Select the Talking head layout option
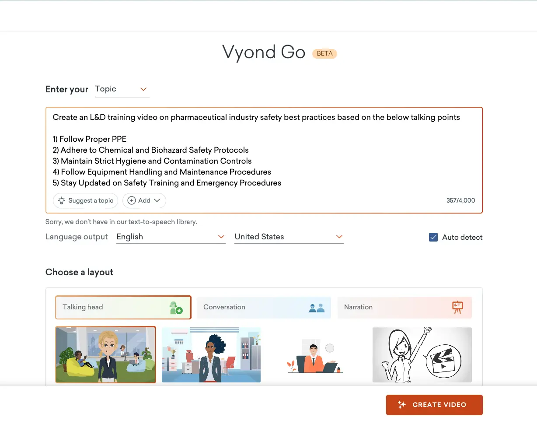The height and width of the screenshot is (424, 537). click(123, 307)
